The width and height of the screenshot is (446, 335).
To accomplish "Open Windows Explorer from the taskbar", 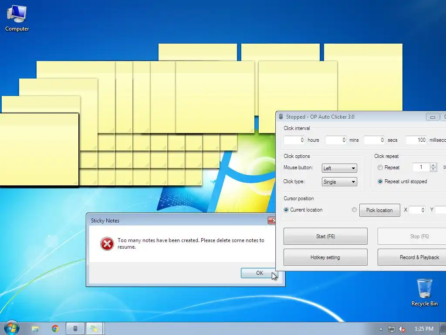I will click(35, 329).
